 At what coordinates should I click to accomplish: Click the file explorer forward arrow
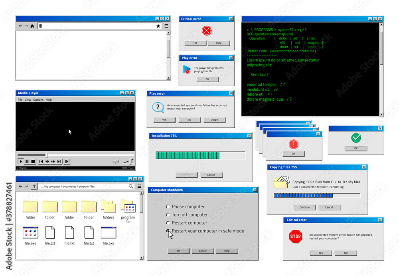(x=26, y=186)
